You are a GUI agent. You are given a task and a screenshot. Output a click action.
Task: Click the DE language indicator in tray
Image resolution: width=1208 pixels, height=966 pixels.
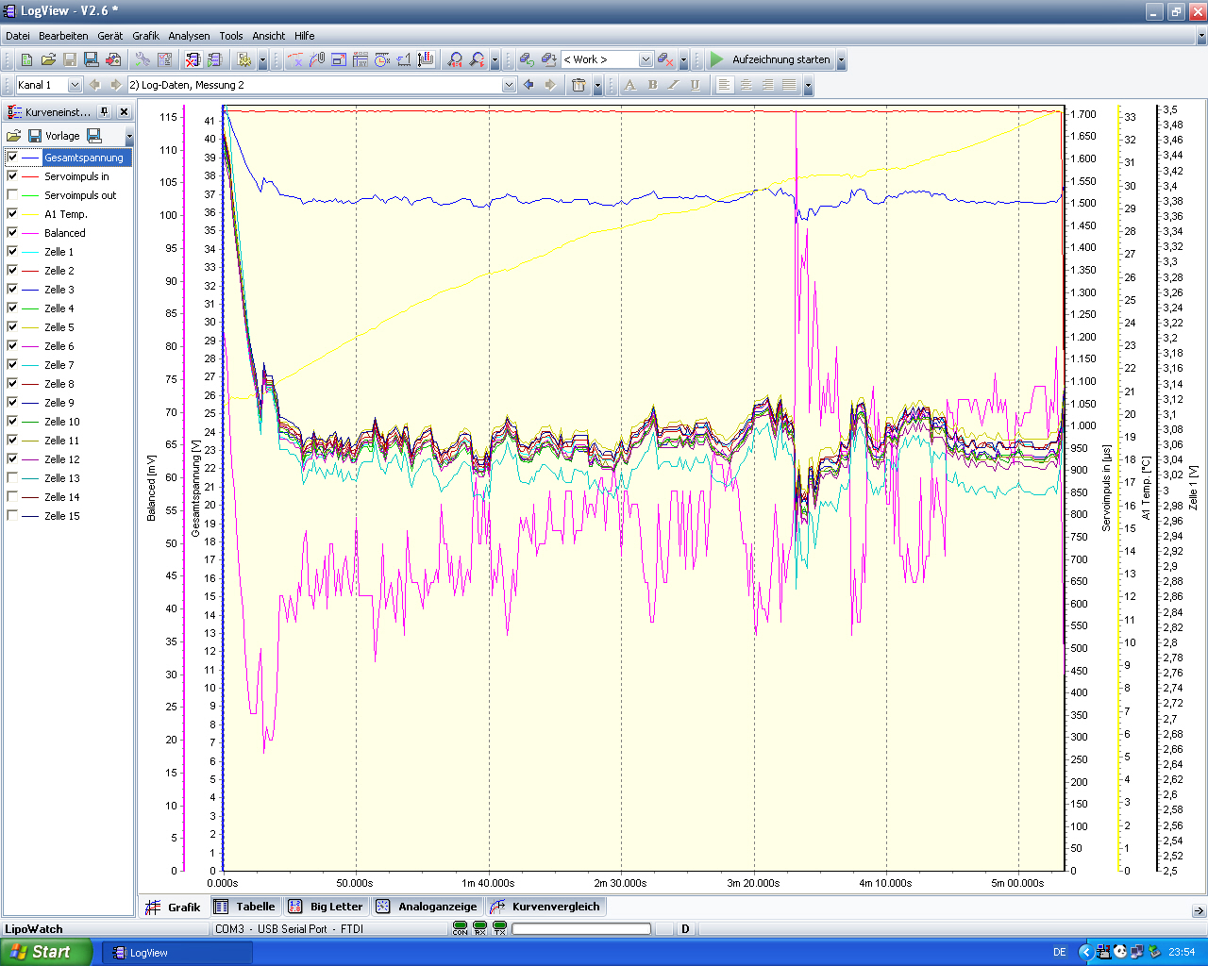(x=1060, y=953)
